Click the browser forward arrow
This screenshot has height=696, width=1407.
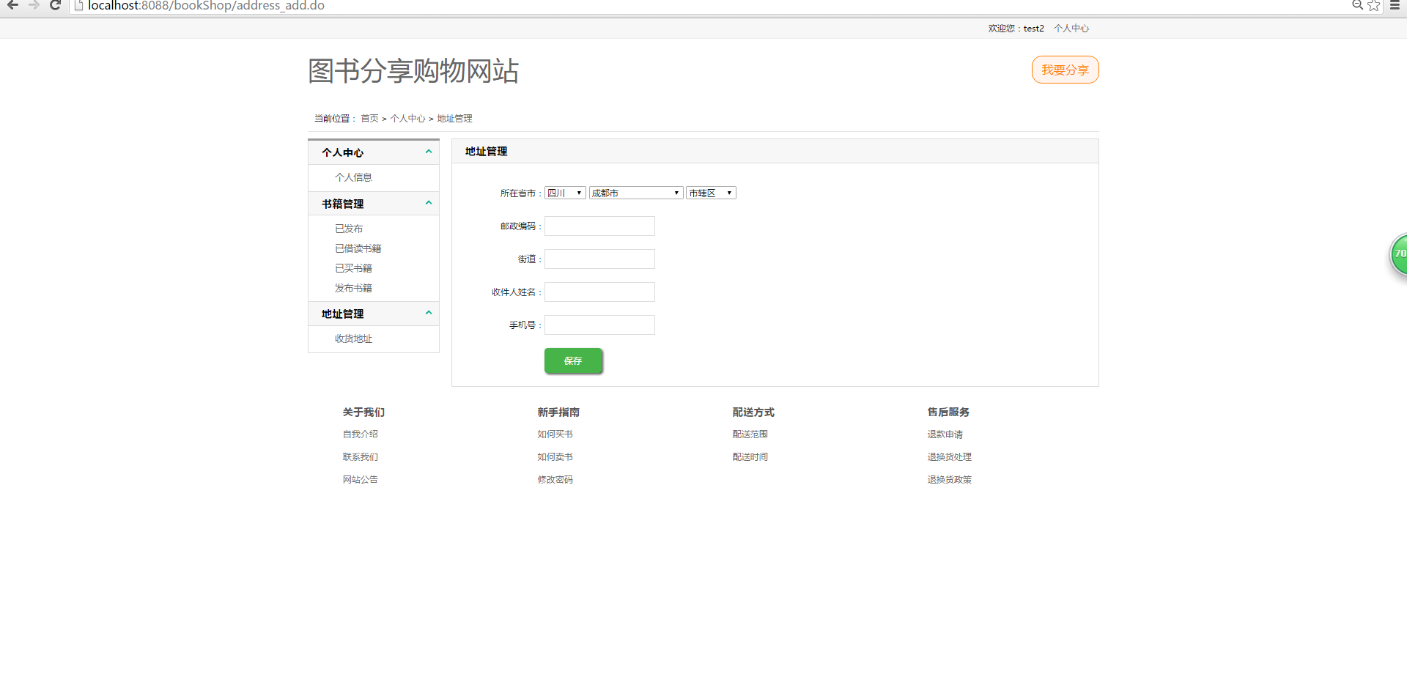coord(34,5)
